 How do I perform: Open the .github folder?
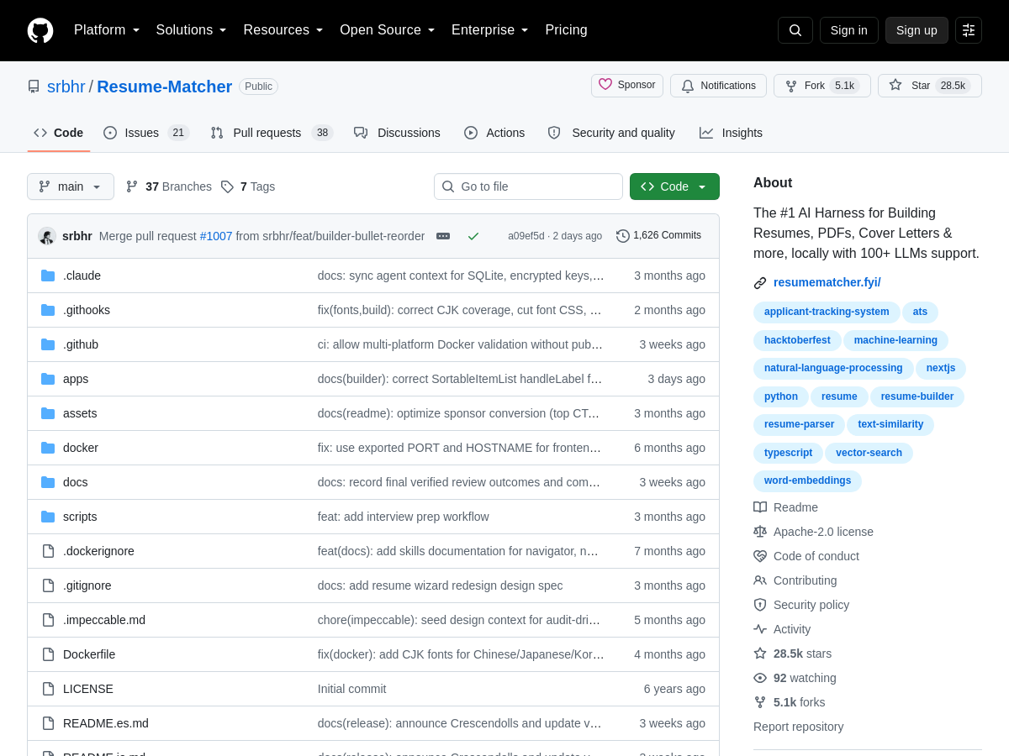click(81, 344)
